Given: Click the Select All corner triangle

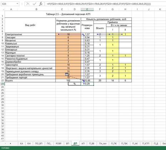Looking at the screenshot, I should click(x=2, y=9).
